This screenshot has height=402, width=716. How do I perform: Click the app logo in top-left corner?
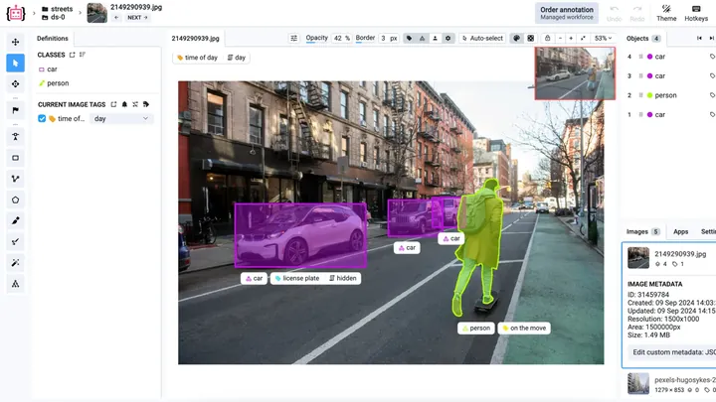click(16, 13)
